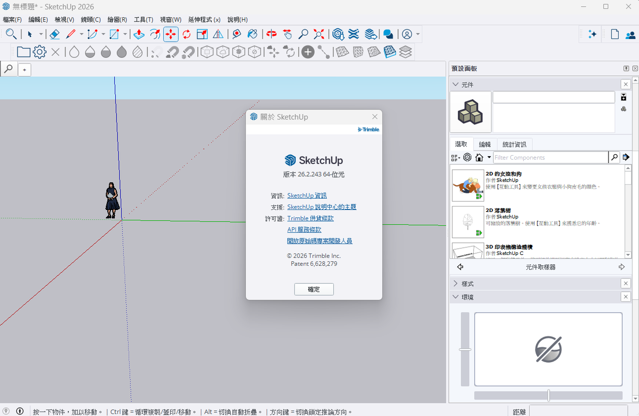Open the Extension Warehouse

354,34
